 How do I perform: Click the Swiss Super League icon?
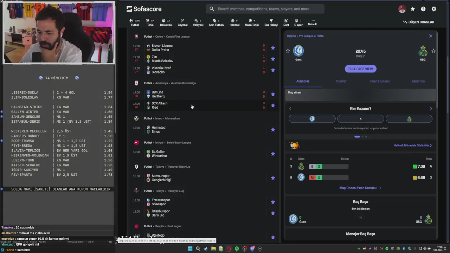[136, 143]
